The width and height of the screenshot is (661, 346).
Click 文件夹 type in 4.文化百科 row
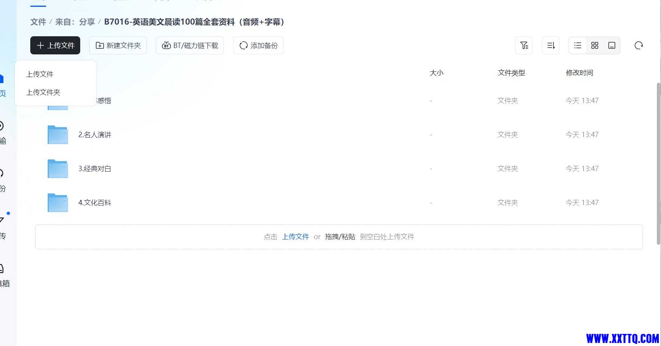(x=507, y=202)
